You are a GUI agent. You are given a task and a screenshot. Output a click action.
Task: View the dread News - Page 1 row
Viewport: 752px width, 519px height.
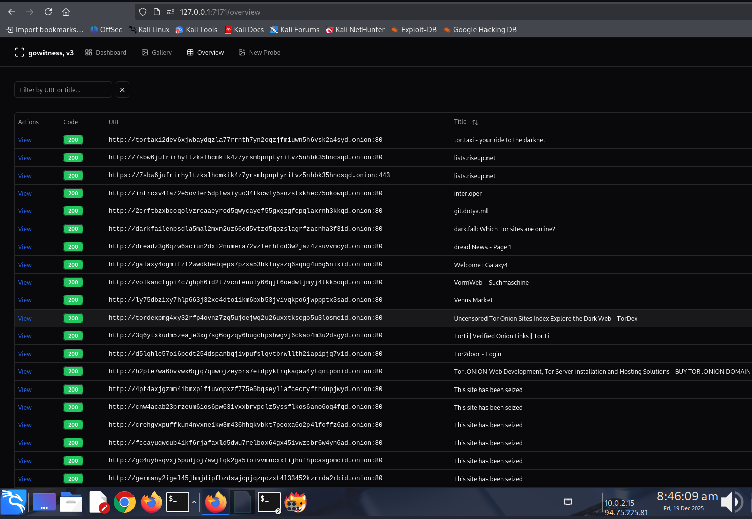click(25, 247)
